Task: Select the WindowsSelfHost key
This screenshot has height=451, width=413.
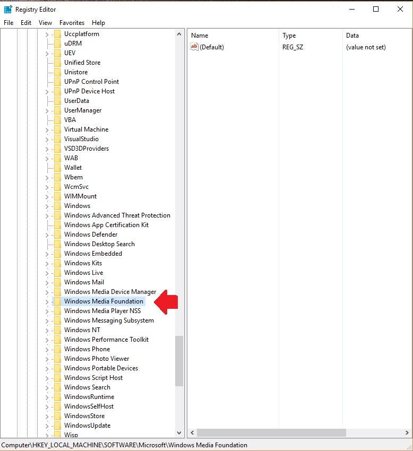Action: point(89,406)
